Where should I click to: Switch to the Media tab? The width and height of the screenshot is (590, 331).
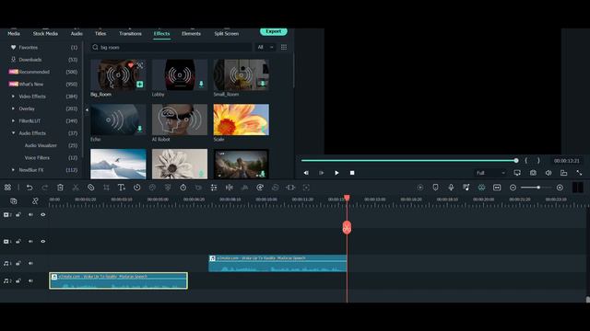point(14,33)
